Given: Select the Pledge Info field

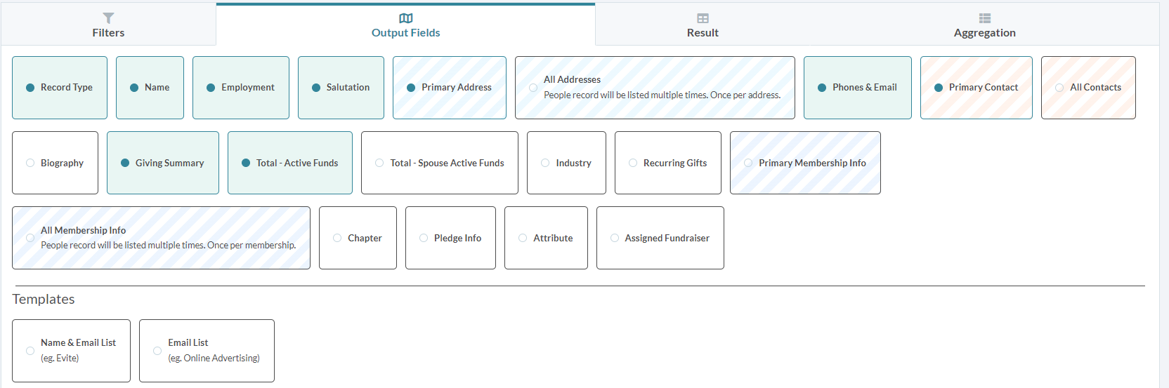Looking at the screenshot, I should (x=450, y=238).
